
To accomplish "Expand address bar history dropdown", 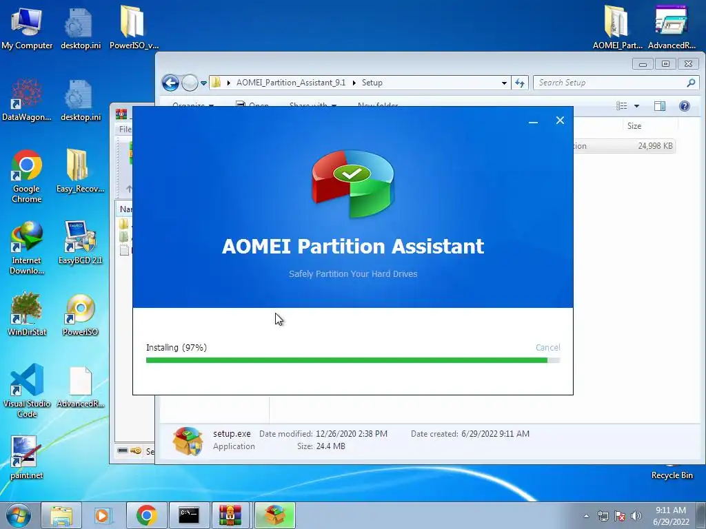I will coord(504,83).
